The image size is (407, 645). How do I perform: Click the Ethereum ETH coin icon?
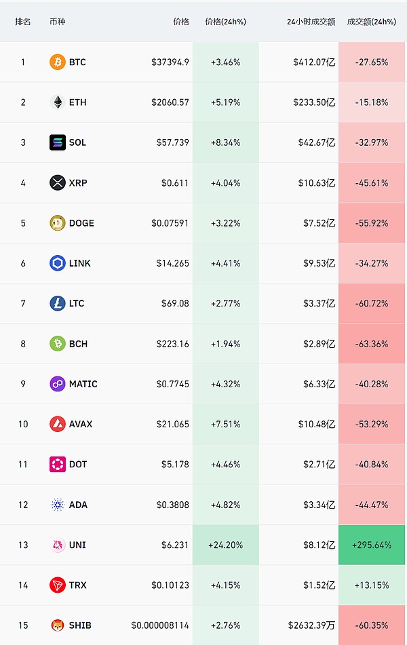tap(58, 102)
